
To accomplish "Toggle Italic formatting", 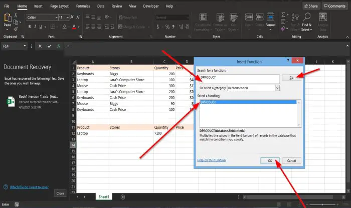I will (35, 27).
